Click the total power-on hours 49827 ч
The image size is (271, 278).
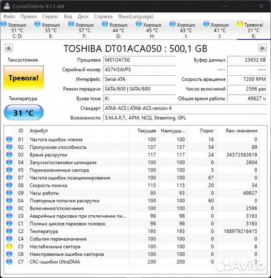click(x=247, y=98)
